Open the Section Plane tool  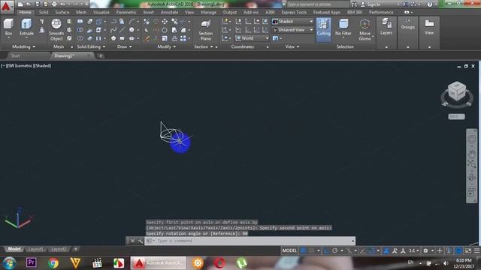click(205, 30)
